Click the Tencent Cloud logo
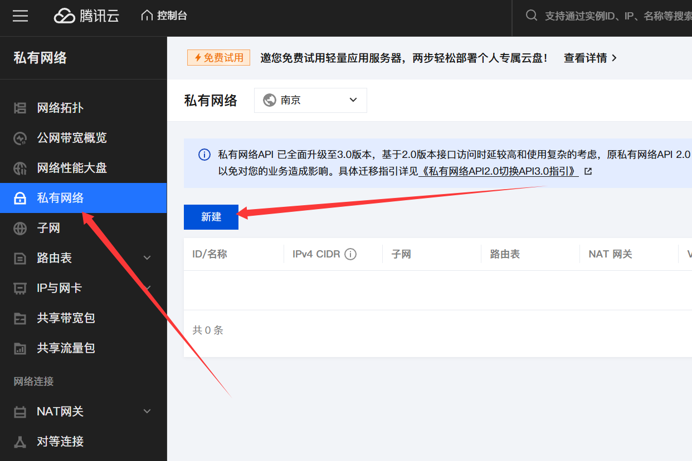 click(x=86, y=16)
